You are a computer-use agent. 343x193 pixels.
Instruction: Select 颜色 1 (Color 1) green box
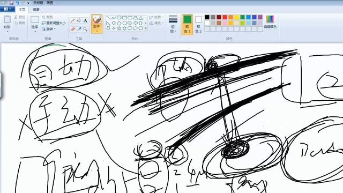[187, 24]
